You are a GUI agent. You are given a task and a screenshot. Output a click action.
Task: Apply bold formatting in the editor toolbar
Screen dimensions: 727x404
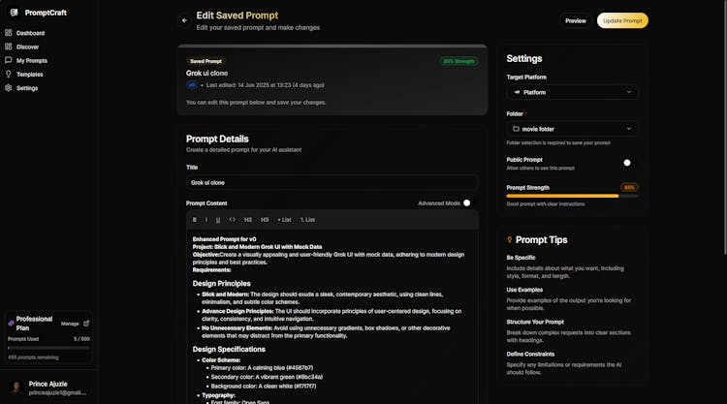tap(195, 220)
